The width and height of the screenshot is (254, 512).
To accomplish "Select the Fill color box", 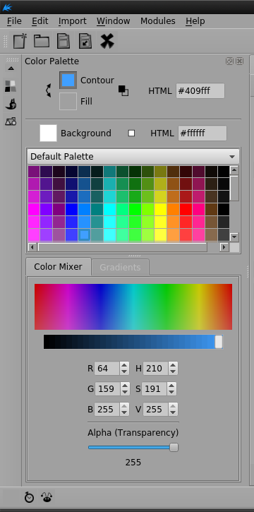I will coord(68,101).
